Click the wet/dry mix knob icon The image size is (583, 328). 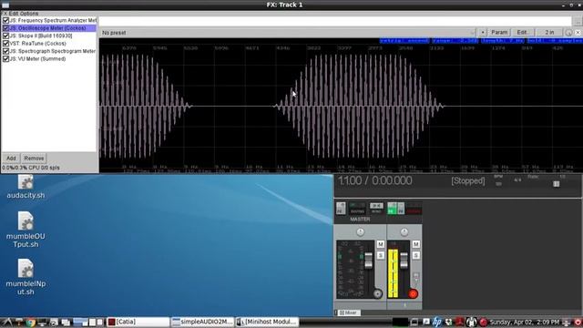click(x=568, y=33)
